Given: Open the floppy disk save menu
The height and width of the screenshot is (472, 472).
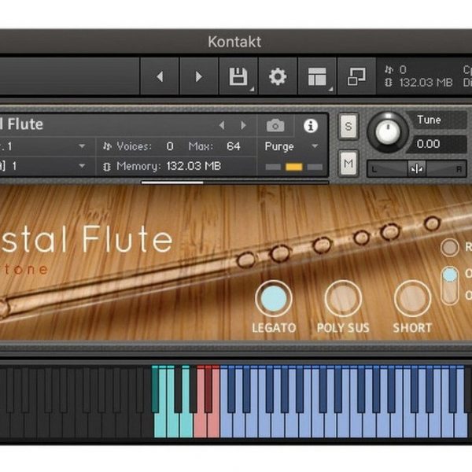Looking at the screenshot, I should tap(238, 76).
